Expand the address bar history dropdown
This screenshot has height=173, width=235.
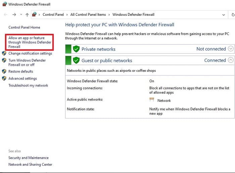point(224,15)
